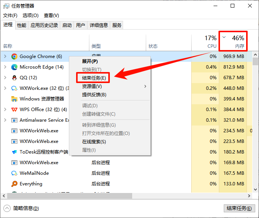
Task: Click the 简略信息(D) link
Action: (x=26, y=208)
